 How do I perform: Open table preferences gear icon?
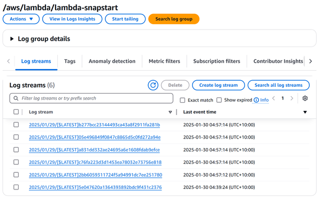point(305,98)
